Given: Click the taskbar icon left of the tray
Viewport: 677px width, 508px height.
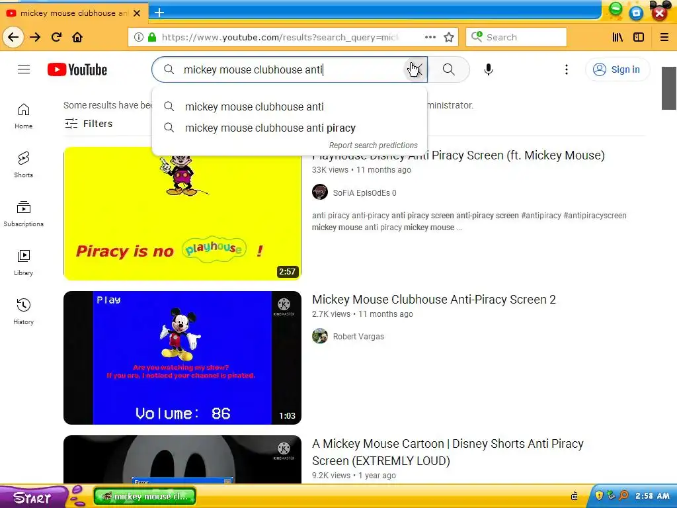Looking at the screenshot, I should pos(575,496).
